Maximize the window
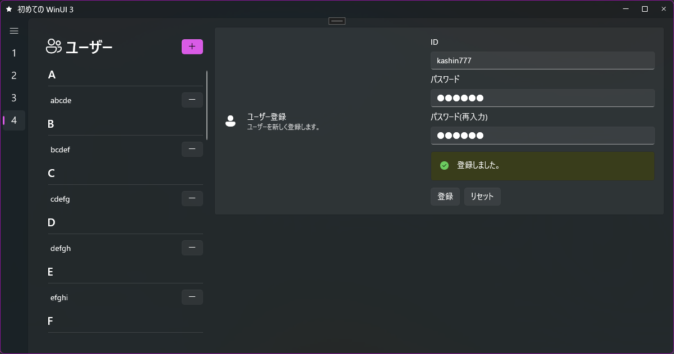This screenshot has height=354, width=674. 645,9
